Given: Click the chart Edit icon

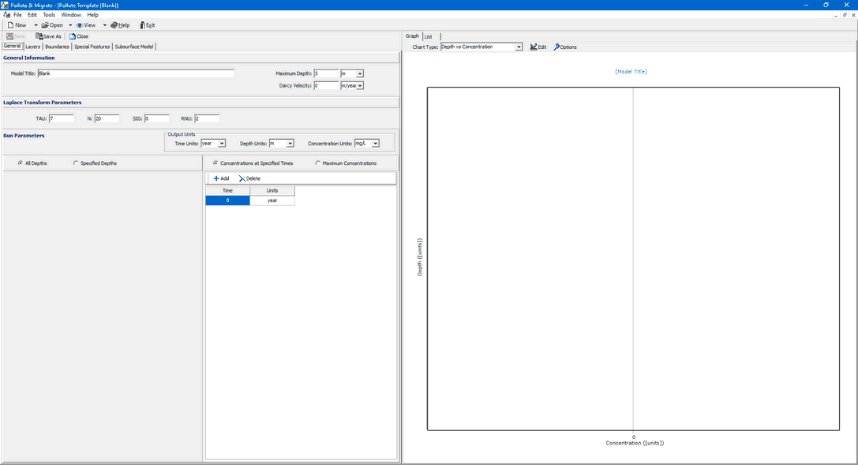Looking at the screenshot, I should click(534, 47).
